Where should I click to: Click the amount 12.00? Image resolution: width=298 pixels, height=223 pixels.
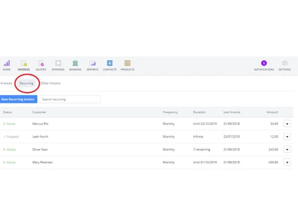(x=274, y=137)
